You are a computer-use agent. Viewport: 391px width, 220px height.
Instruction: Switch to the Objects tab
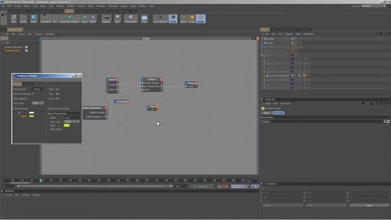[265, 30]
